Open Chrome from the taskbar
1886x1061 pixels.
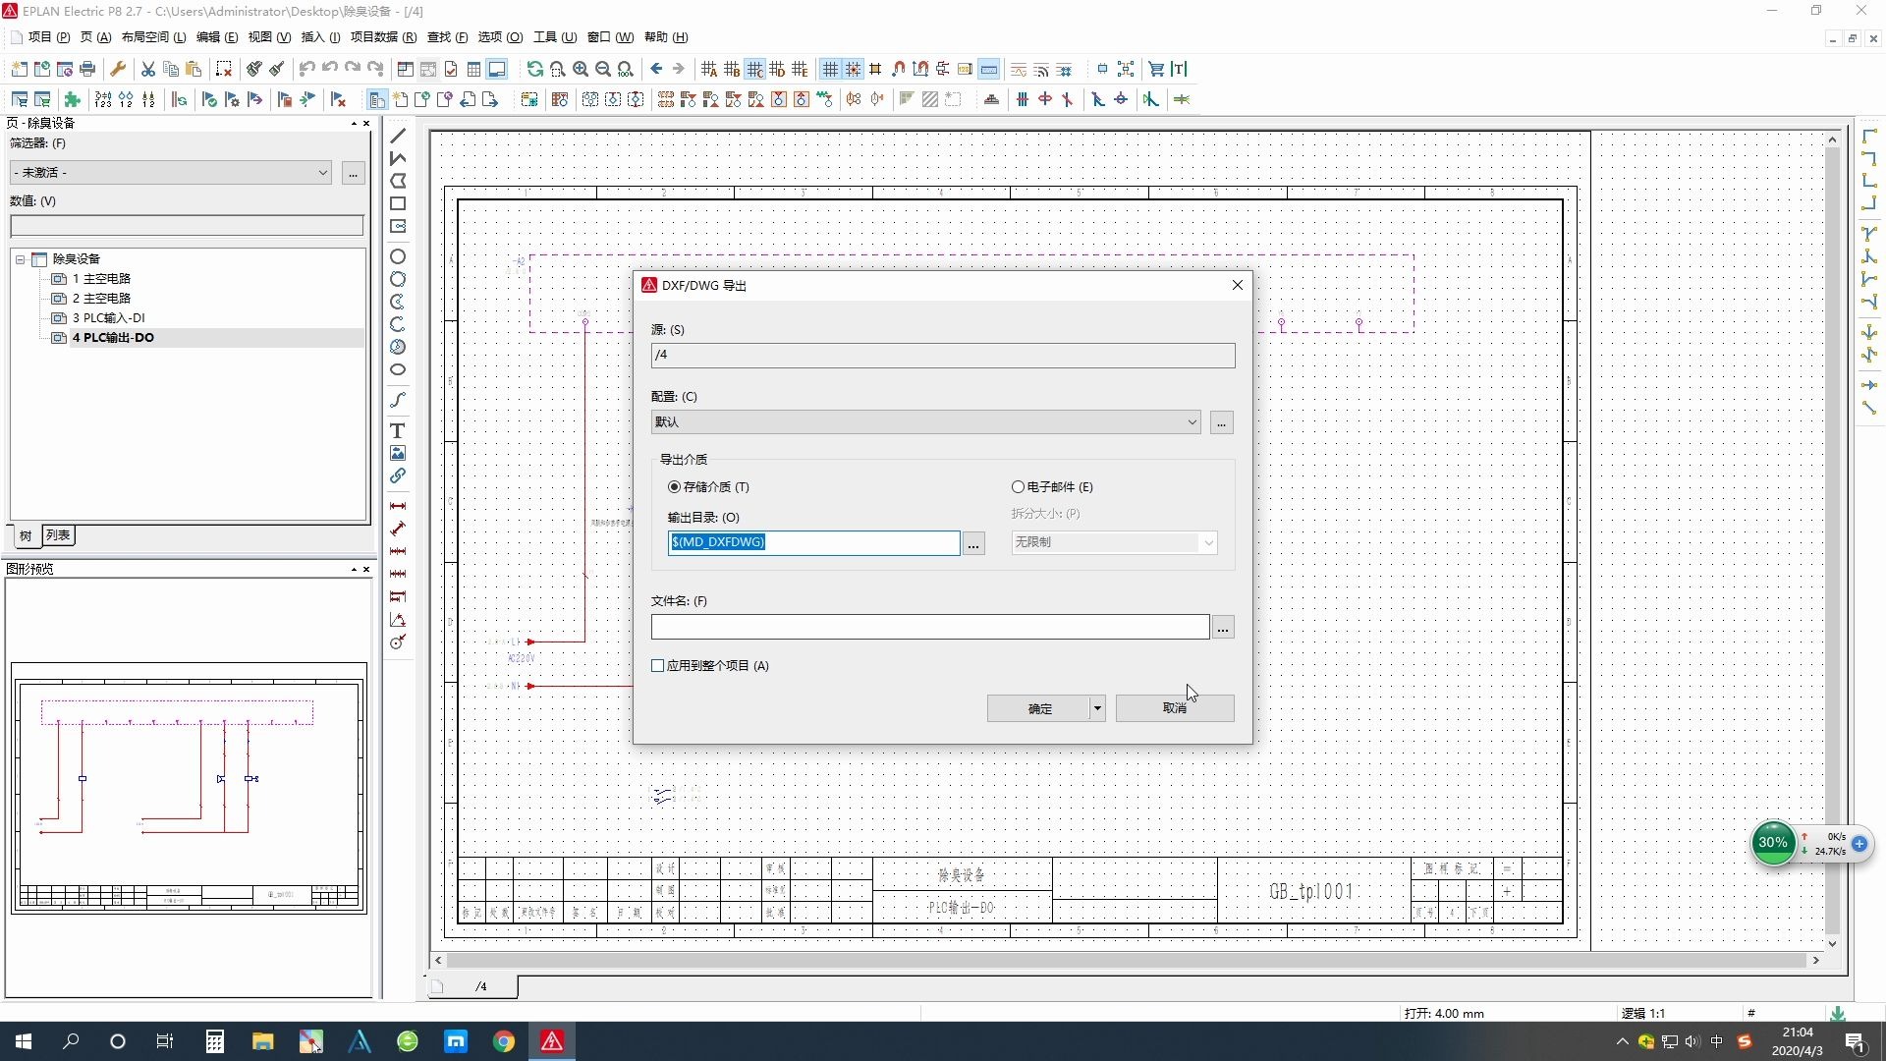504,1041
